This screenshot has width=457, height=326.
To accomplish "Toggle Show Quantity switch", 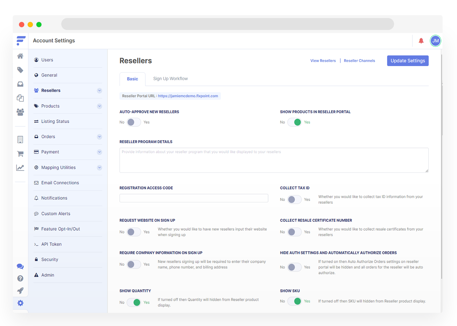I will point(134,302).
